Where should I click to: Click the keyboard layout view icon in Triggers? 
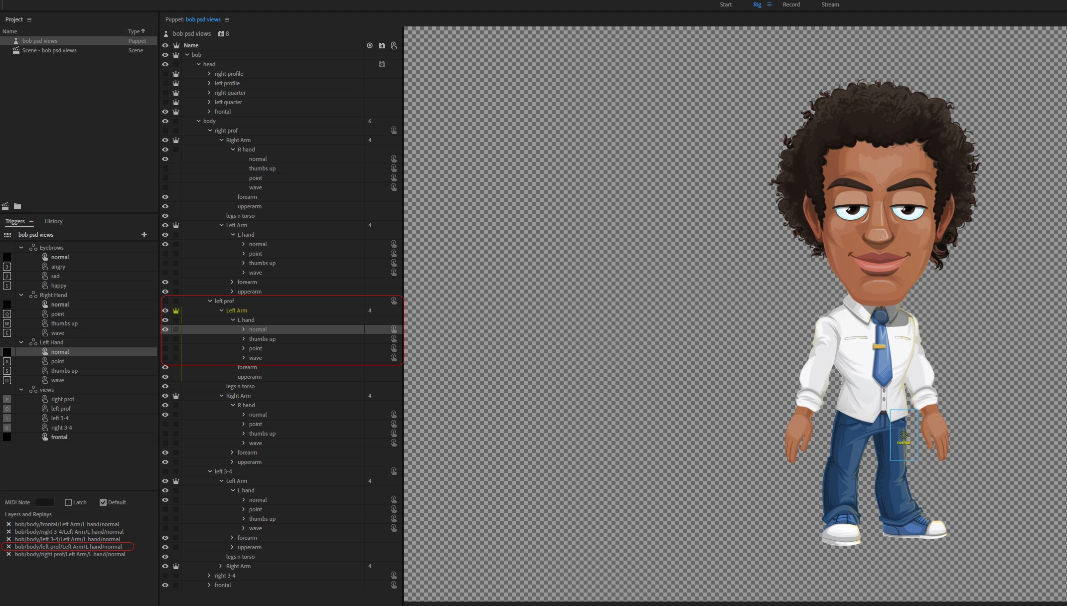7,235
